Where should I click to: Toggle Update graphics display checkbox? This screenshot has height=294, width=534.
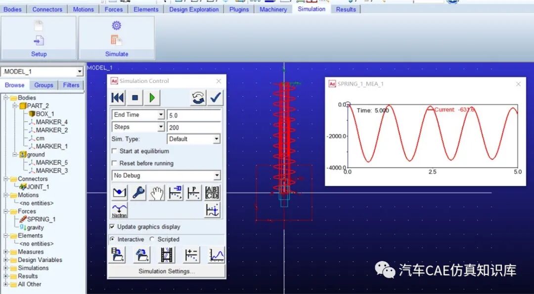pos(112,227)
